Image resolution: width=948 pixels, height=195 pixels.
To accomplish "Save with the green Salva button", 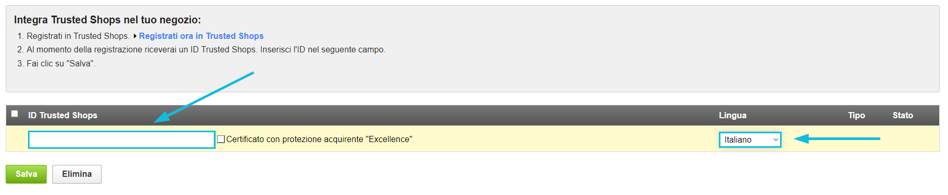I will [x=26, y=174].
